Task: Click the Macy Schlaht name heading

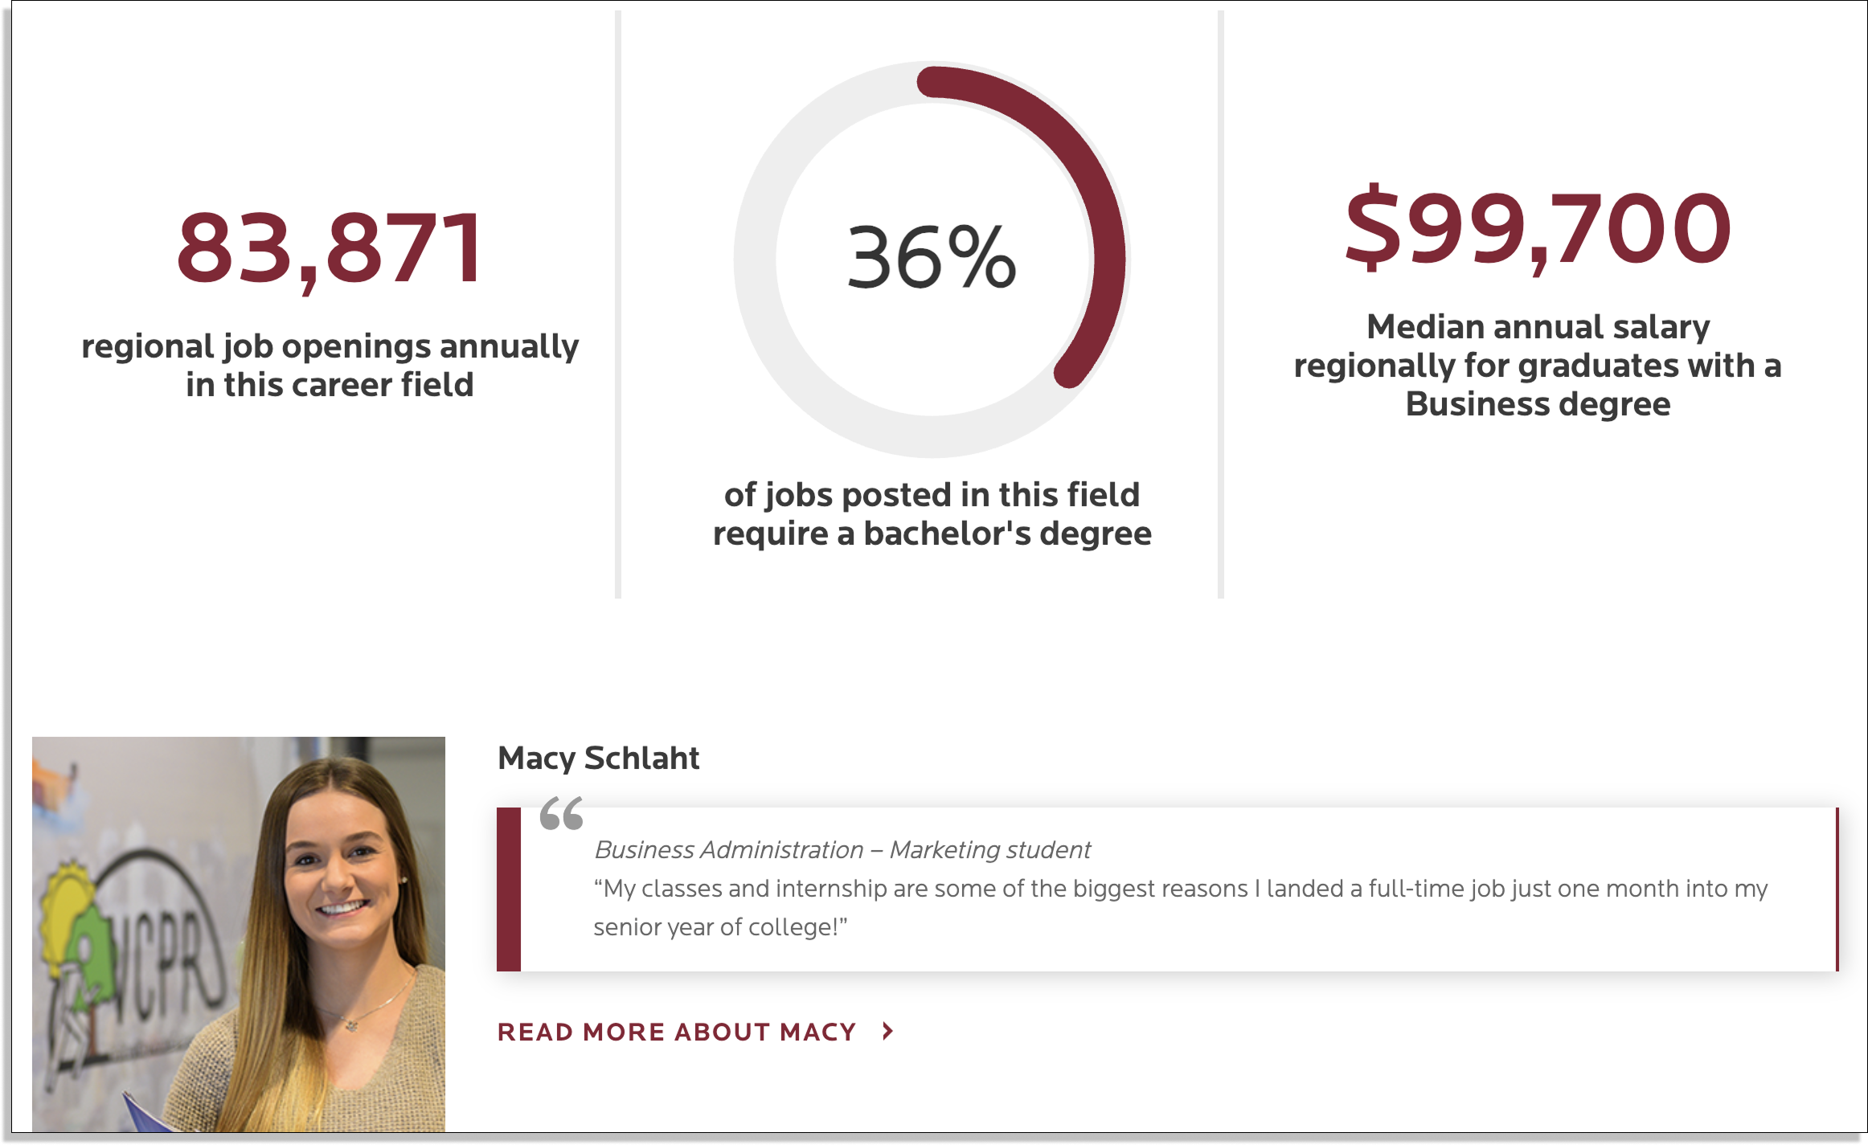Action: point(599,758)
